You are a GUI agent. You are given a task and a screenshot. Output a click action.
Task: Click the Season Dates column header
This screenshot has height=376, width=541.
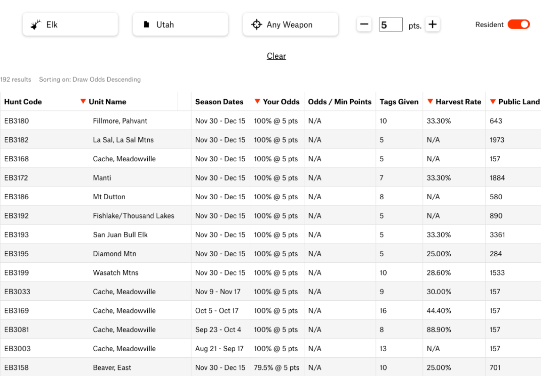click(x=219, y=102)
